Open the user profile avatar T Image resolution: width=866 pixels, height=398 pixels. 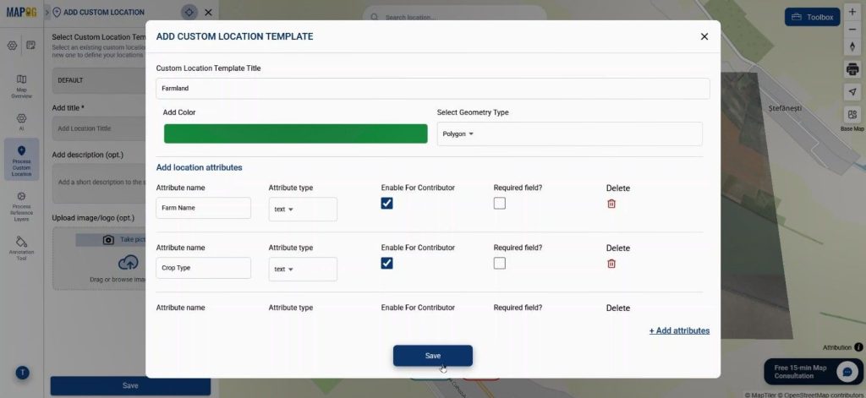pyautogui.click(x=22, y=373)
